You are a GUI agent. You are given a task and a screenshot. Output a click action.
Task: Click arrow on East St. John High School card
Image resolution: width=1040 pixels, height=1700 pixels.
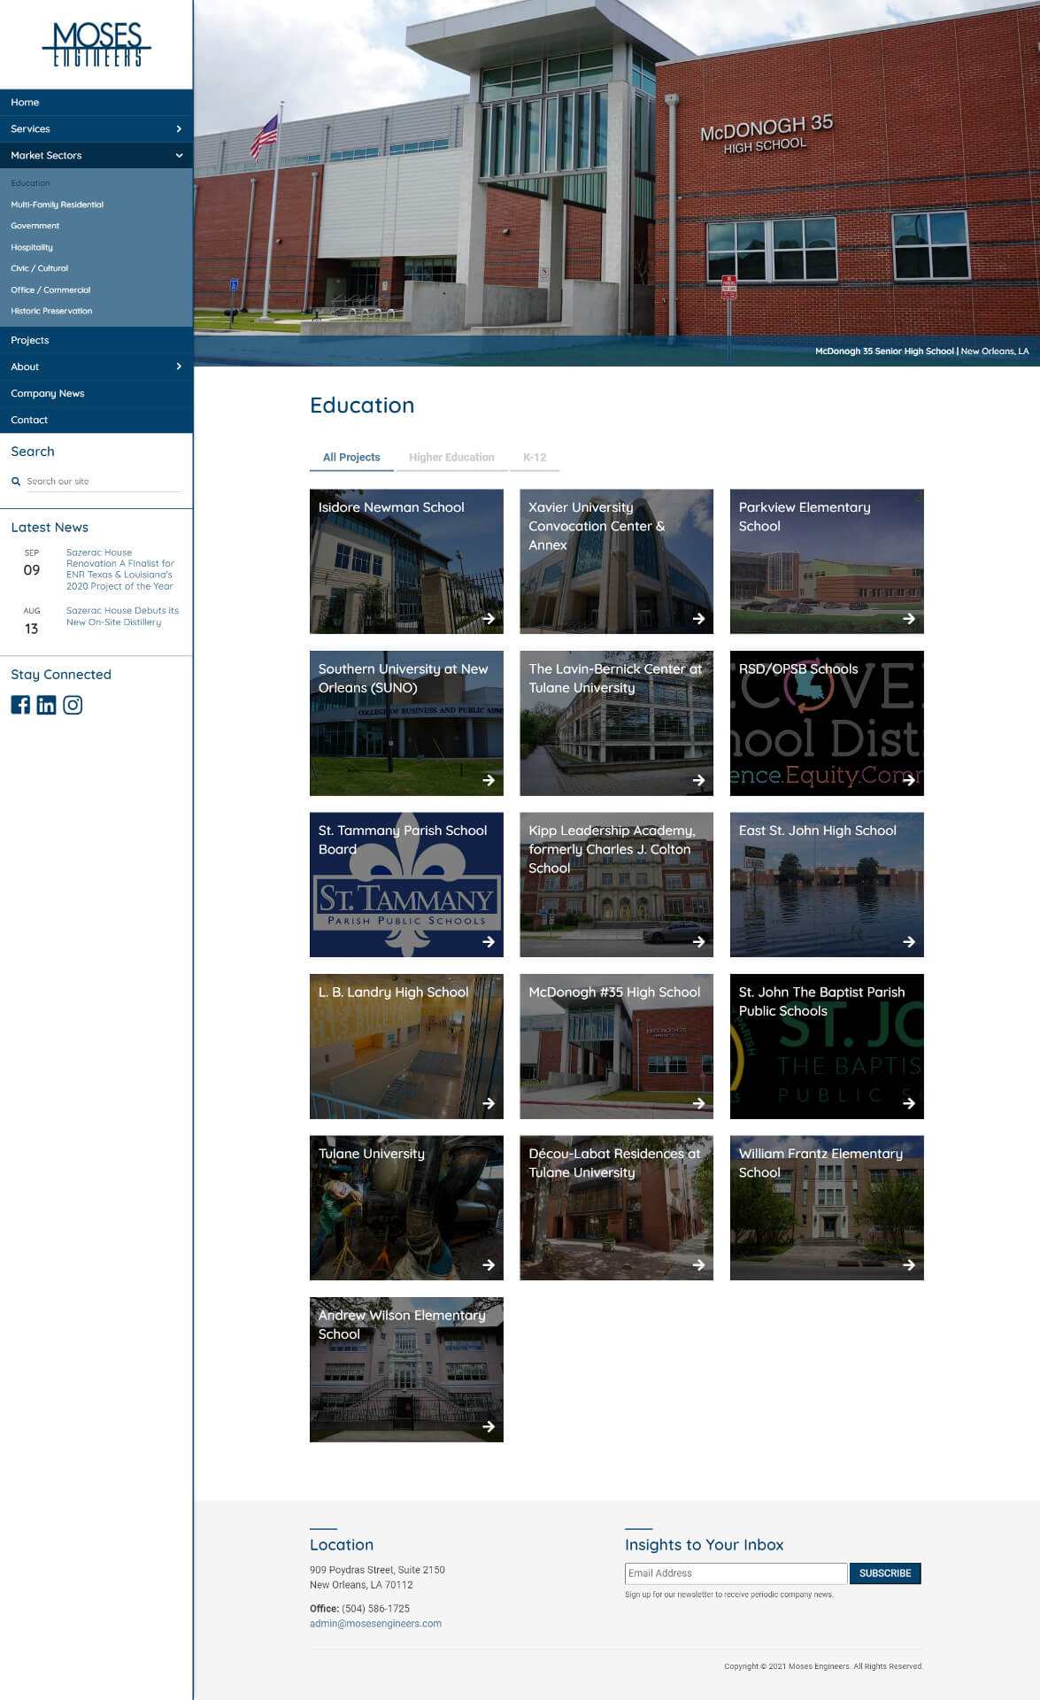pyautogui.click(x=909, y=942)
